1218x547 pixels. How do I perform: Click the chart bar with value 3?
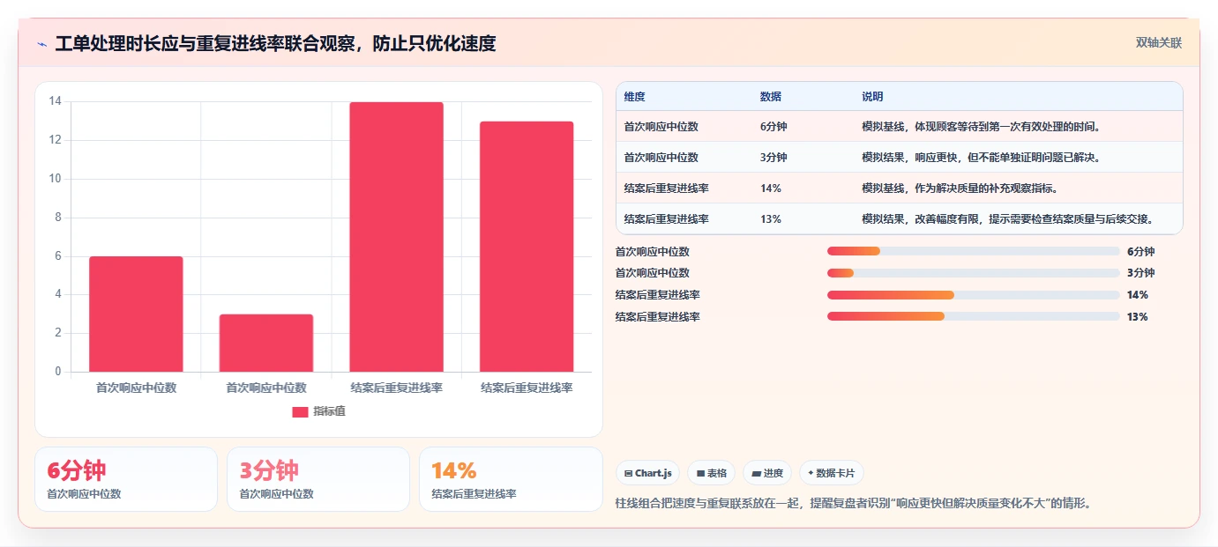[266, 344]
